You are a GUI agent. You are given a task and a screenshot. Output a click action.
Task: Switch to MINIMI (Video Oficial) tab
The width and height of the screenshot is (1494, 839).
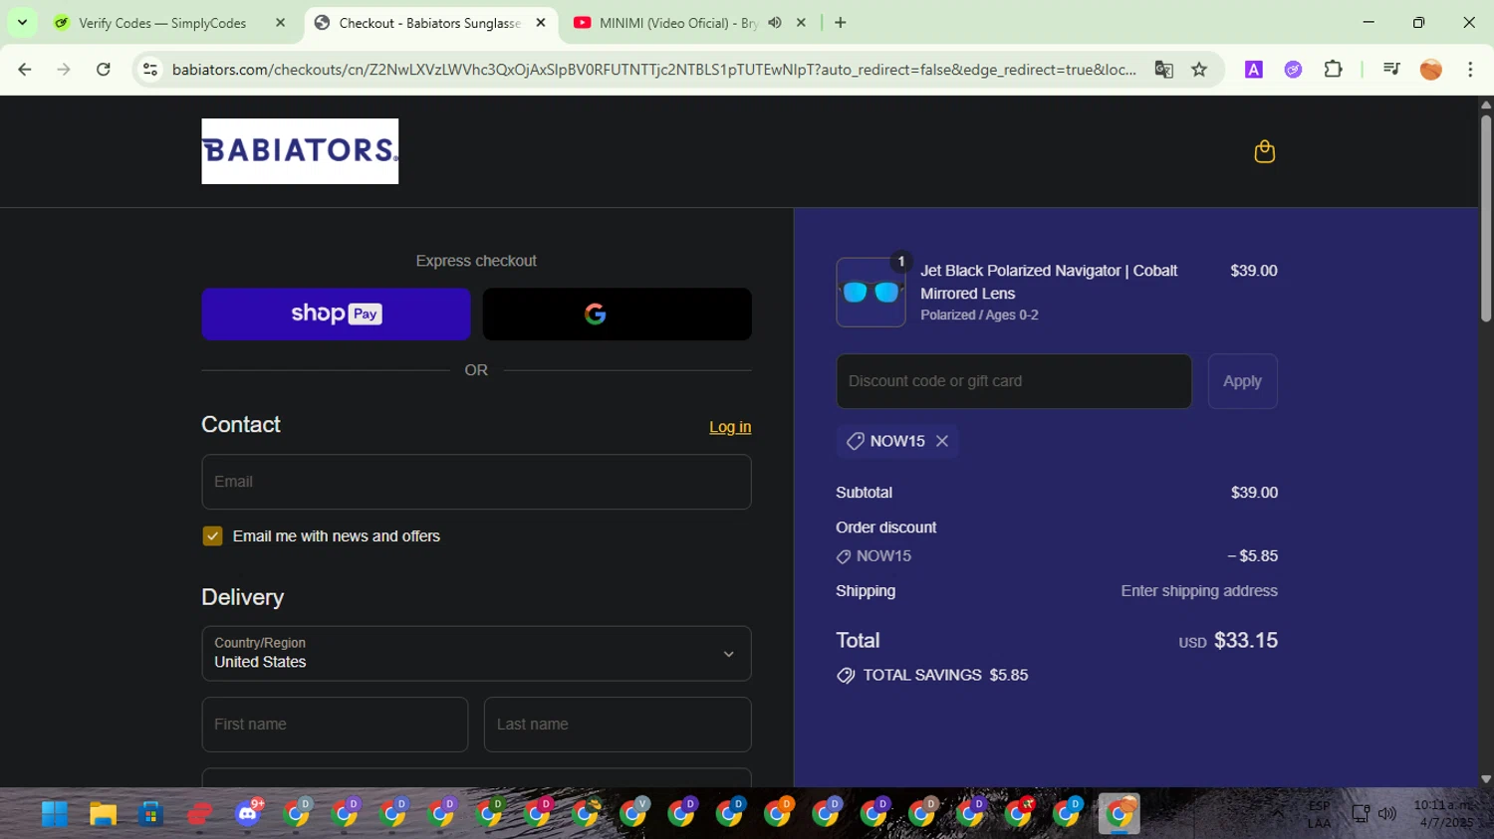click(x=678, y=23)
